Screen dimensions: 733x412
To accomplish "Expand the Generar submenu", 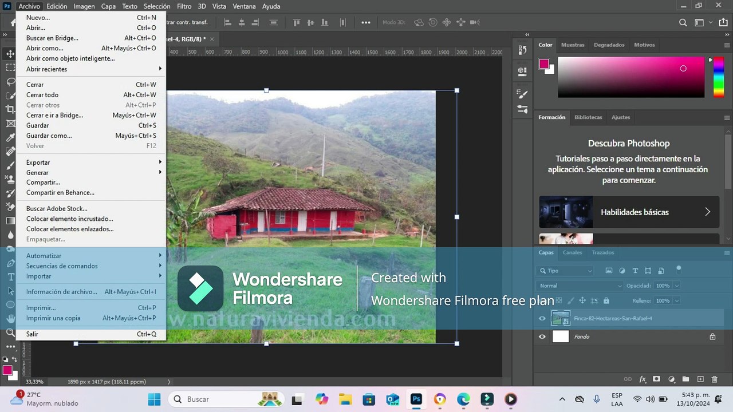I will 91,173.
